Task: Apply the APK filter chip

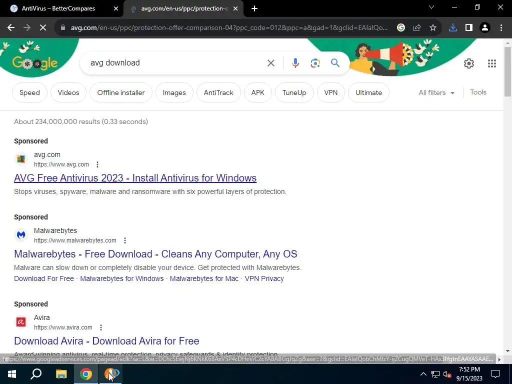Action: [x=258, y=92]
